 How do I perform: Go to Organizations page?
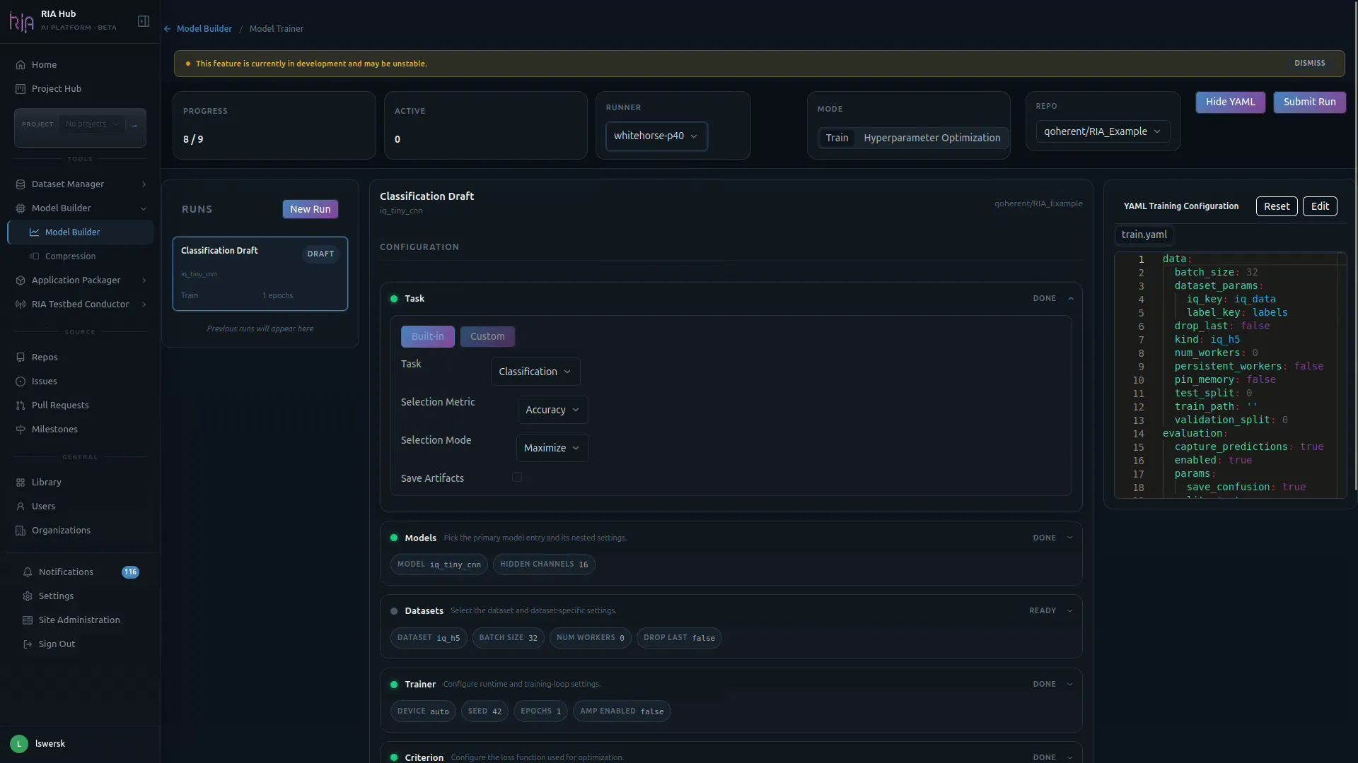coord(81,531)
